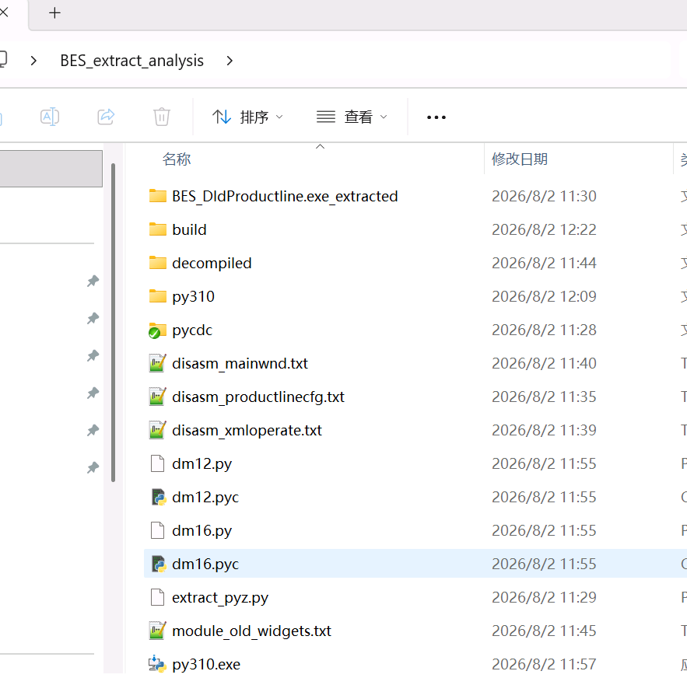Select module_old_widgets.txt file icon
The width and height of the screenshot is (687, 692).
[158, 631]
